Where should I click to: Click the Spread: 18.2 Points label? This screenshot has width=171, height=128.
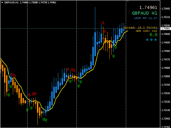(x=140, y=27)
